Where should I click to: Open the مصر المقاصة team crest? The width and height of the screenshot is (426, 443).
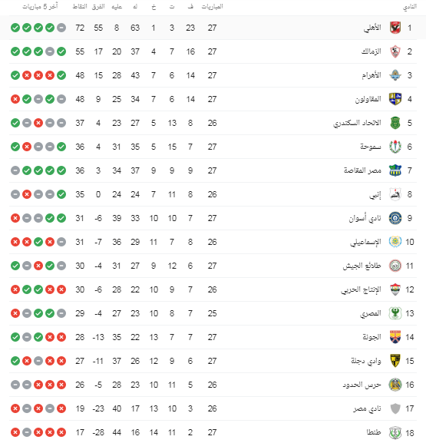point(395,170)
